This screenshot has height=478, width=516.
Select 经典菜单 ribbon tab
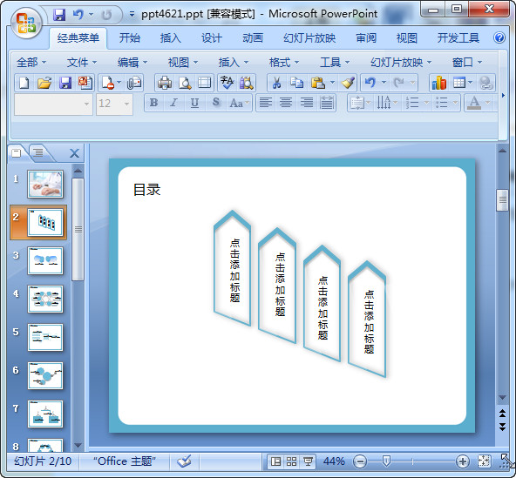coord(78,38)
